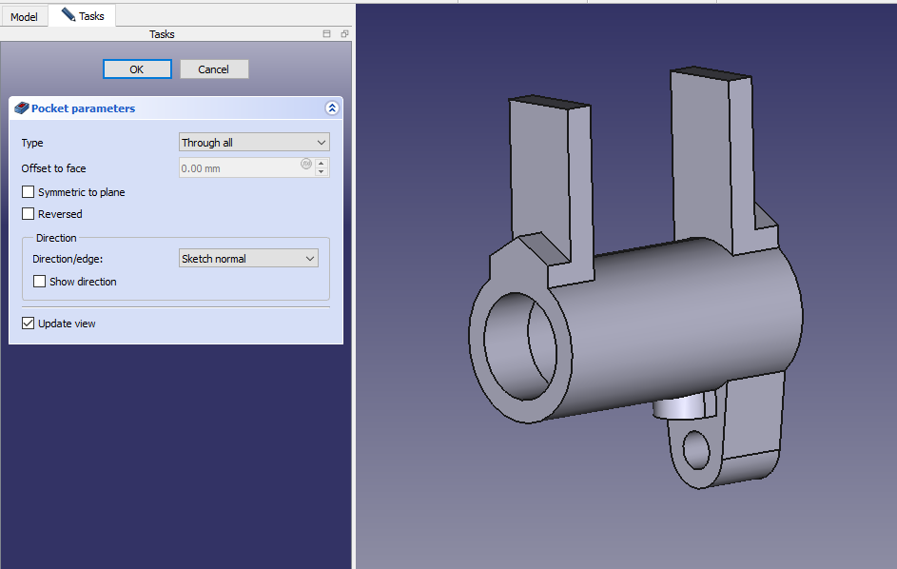
Task: Collapse the Pocket parameters section
Action: point(331,108)
